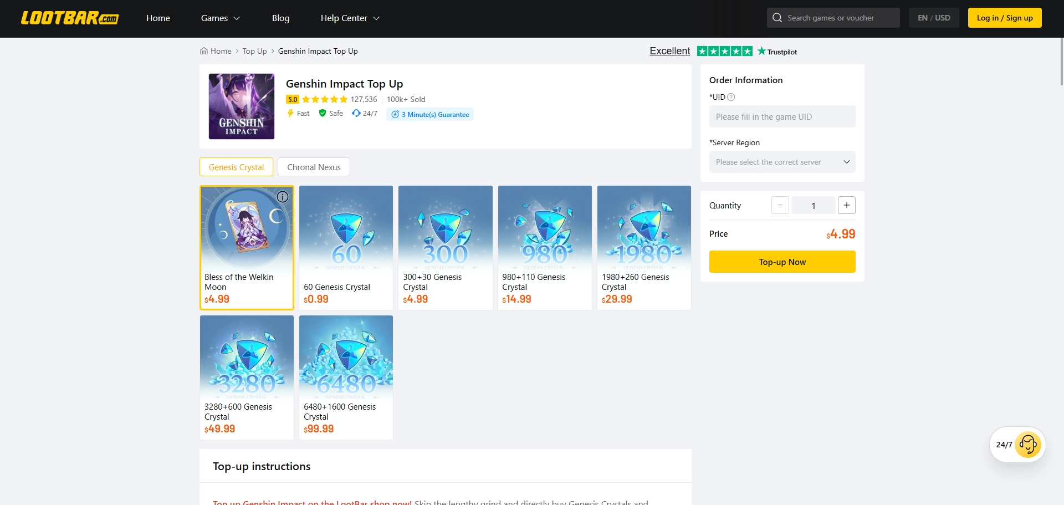Switch to the Genesis Crystal tab
The image size is (1064, 505).
pyautogui.click(x=237, y=167)
